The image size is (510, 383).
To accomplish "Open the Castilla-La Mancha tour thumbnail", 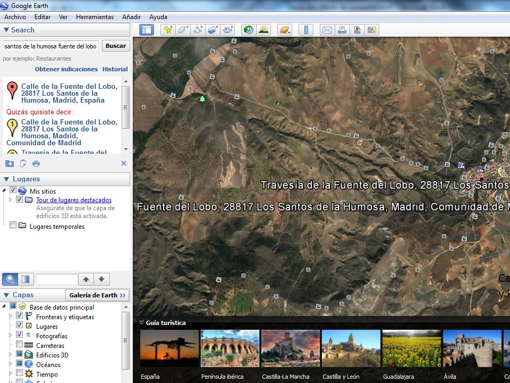I will click(291, 348).
